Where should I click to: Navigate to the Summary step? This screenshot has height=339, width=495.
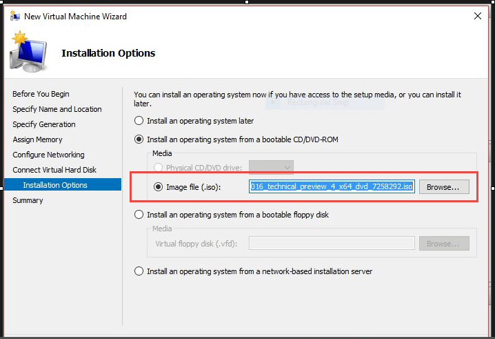(28, 200)
